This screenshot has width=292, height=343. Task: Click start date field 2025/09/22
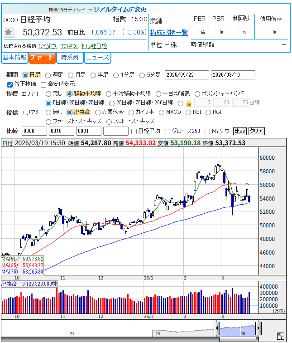[187, 75]
